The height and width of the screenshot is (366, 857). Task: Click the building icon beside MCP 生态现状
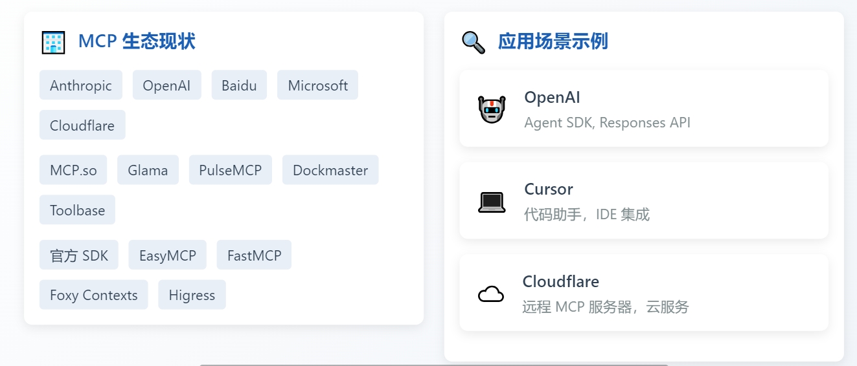tap(53, 42)
